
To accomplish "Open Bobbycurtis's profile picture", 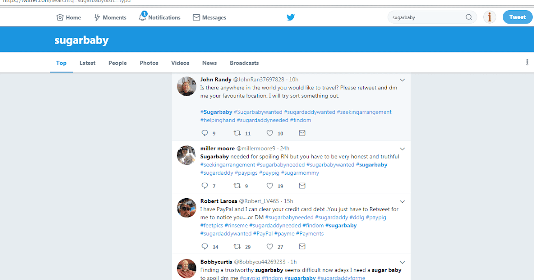I will click(186, 268).
